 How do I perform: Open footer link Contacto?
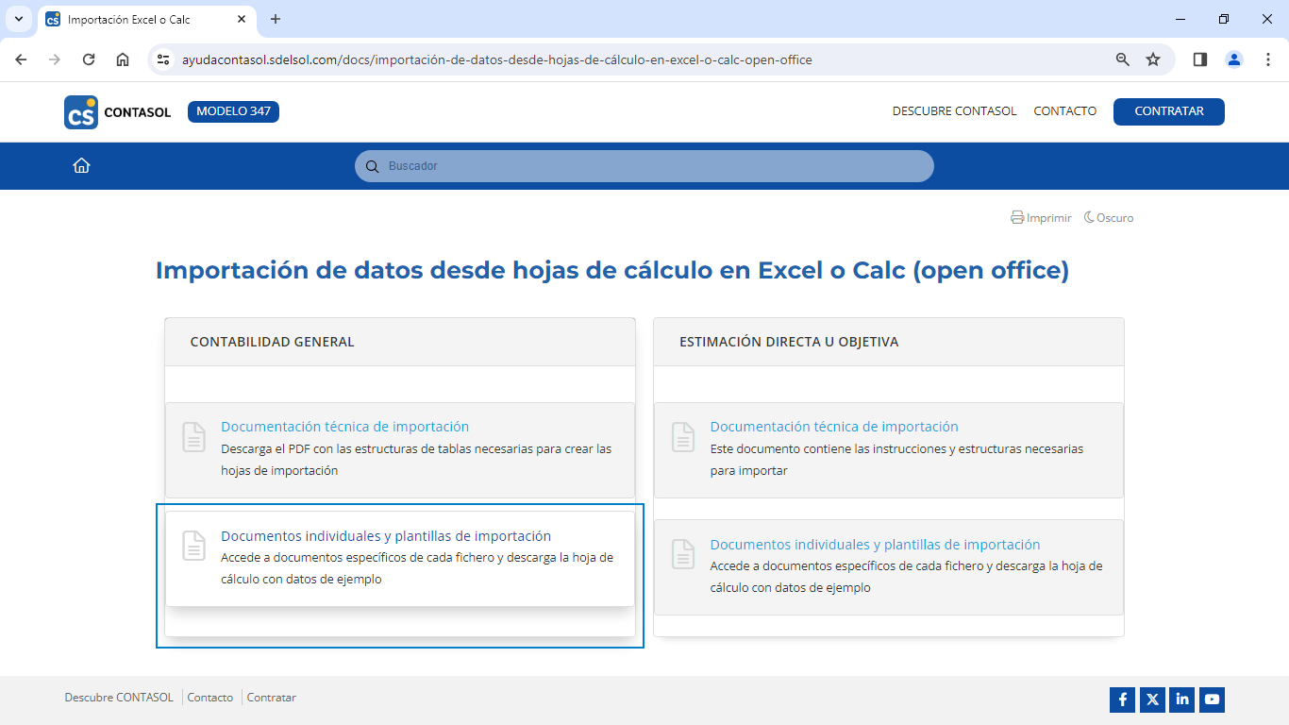pos(210,698)
